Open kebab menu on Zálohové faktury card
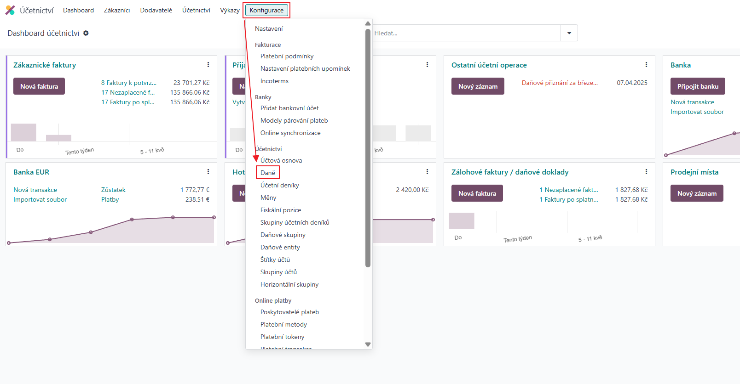This screenshot has width=740, height=384. click(646, 172)
